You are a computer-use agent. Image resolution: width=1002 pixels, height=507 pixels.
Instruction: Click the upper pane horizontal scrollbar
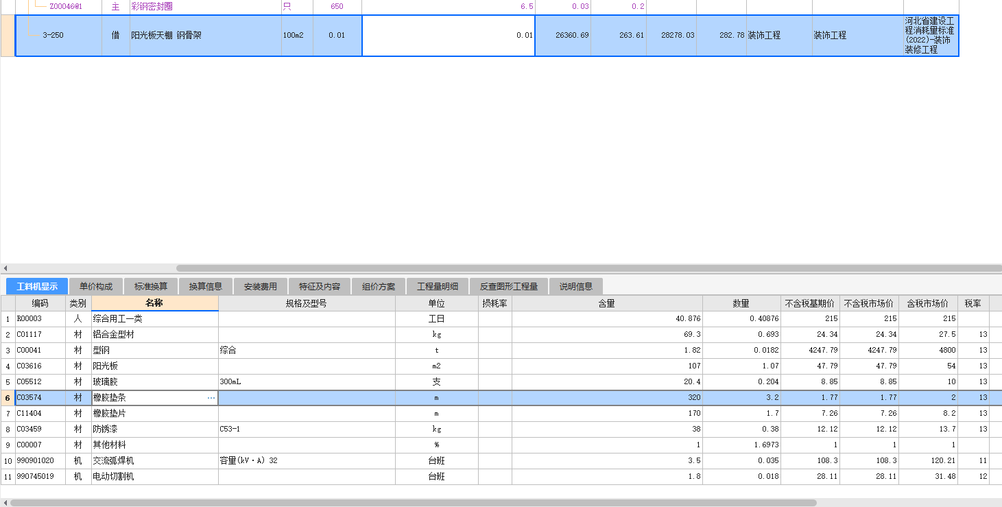(x=588, y=268)
